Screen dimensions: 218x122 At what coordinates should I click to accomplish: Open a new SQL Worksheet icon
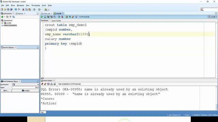[46, 9]
